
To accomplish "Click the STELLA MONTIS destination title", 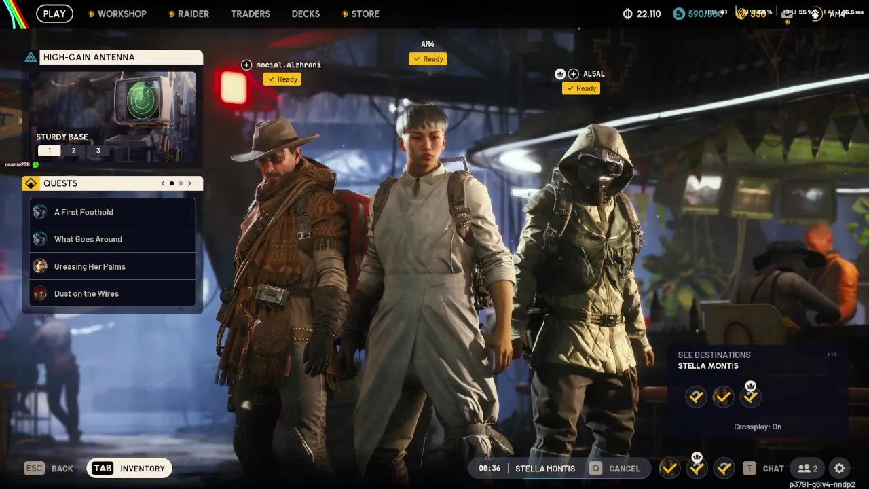I will click(x=708, y=366).
